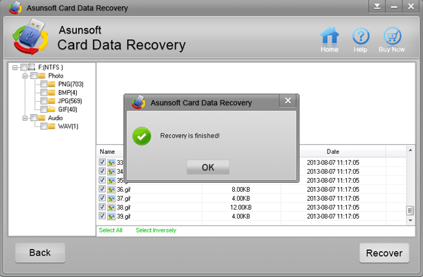The image size is (423, 277).
Task: Close the main Asunsoft window
Action: click(411, 6)
